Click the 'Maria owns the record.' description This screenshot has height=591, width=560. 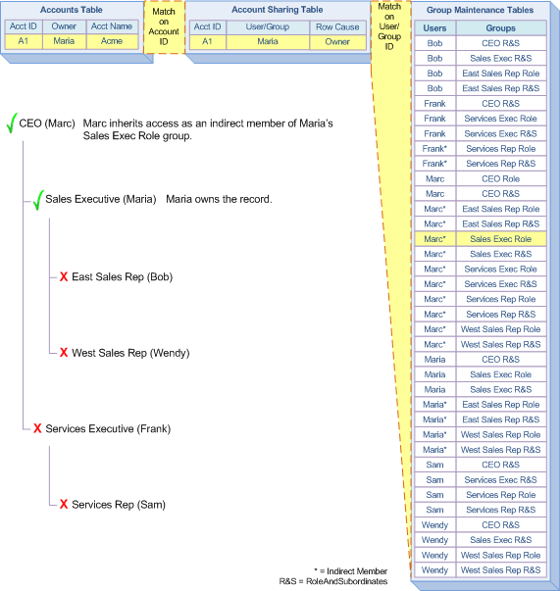coord(219,199)
